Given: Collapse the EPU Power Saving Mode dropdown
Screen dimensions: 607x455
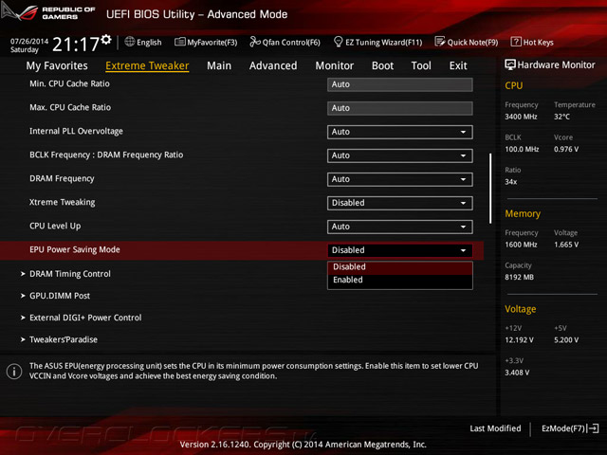Looking at the screenshot, I should (400, 250).
